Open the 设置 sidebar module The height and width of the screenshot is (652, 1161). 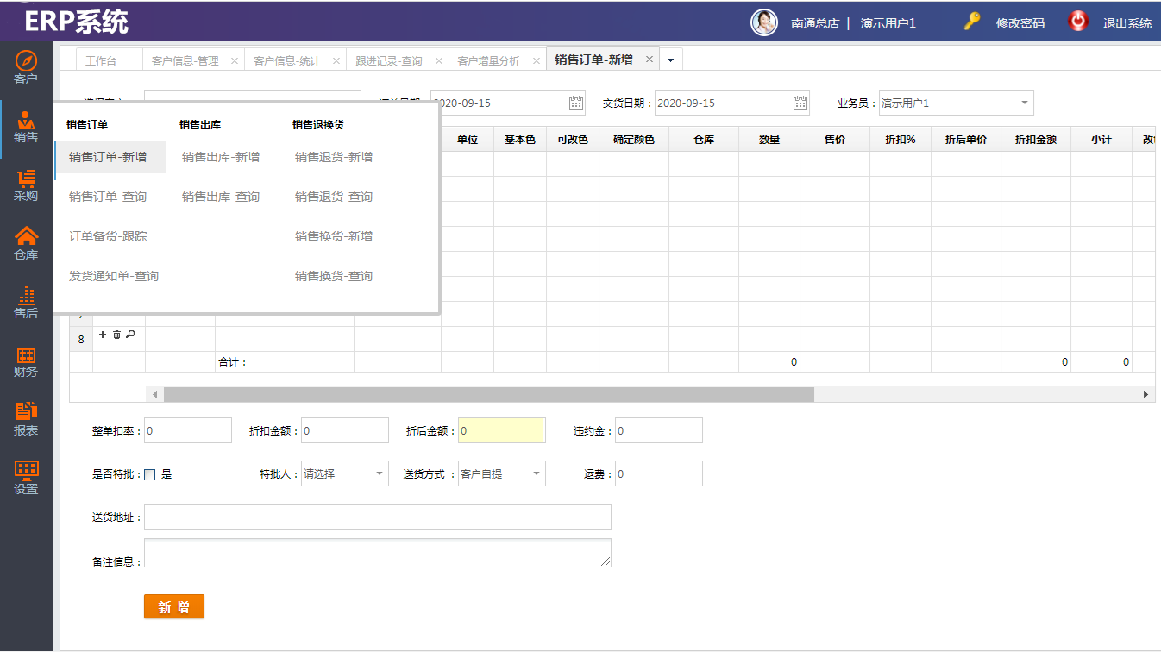[x=26, y=478]
